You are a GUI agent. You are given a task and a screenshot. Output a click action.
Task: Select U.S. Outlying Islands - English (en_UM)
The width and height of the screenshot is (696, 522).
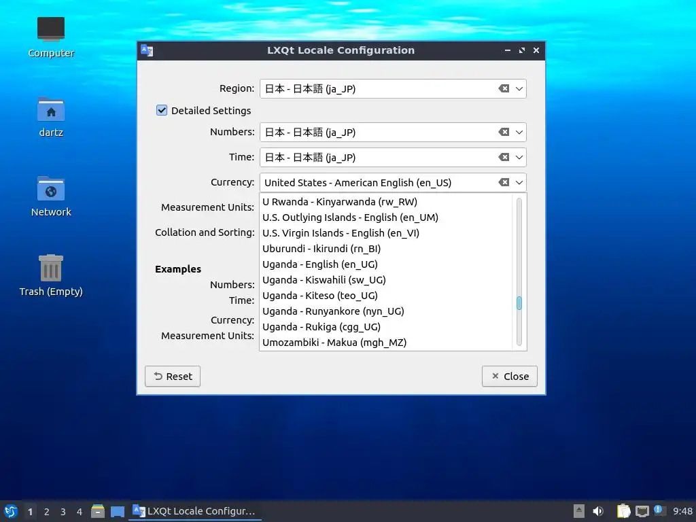pos(386,217)
